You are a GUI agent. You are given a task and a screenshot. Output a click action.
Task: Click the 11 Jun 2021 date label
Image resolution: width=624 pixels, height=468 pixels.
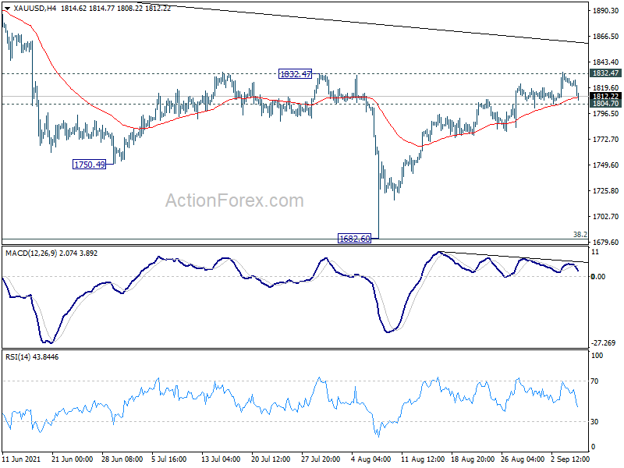[22, 459]
